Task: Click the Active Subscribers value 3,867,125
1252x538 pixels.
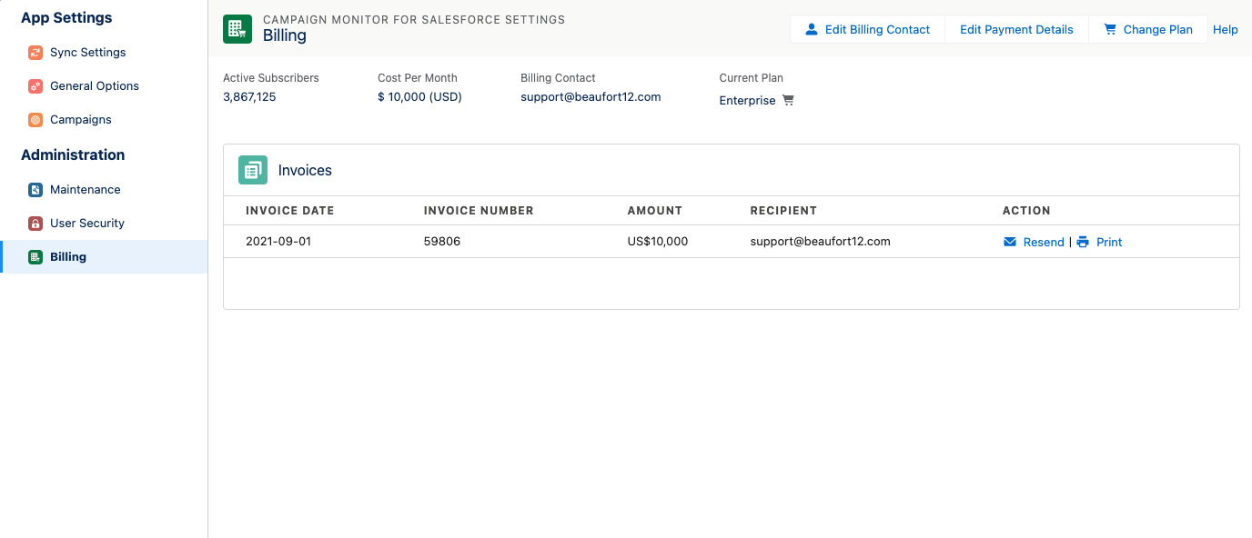Action: 249,97
